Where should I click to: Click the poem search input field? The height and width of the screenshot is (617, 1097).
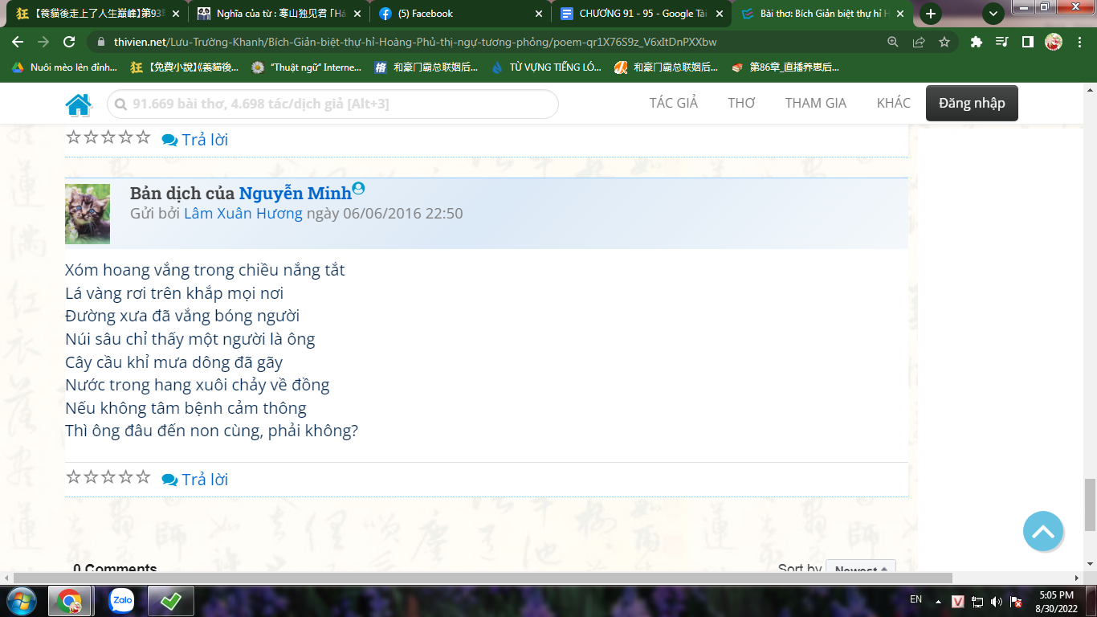(333, 104)
